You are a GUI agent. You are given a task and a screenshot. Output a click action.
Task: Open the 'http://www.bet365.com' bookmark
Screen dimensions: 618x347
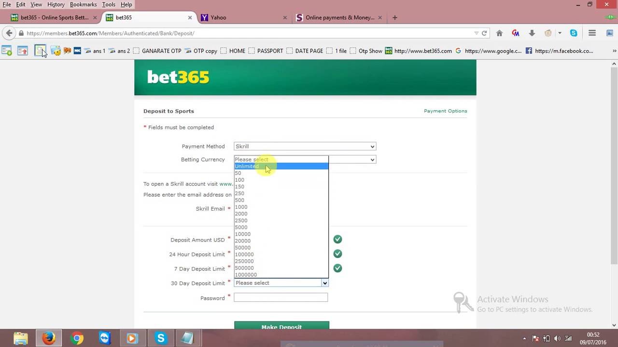[419, 51]
